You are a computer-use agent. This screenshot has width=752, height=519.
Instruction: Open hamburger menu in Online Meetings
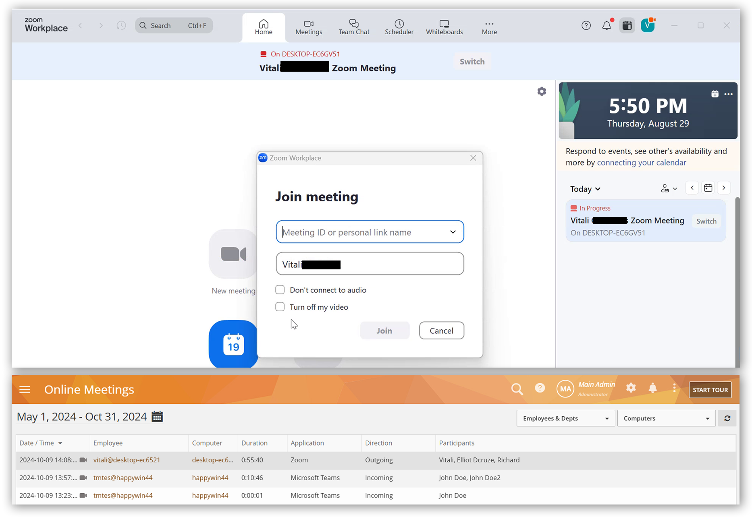[25, 389]
